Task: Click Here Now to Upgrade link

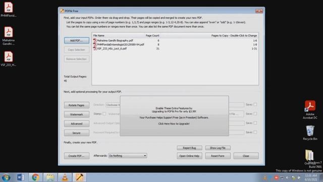Action: pyautogui.click(x=174, y=124)
